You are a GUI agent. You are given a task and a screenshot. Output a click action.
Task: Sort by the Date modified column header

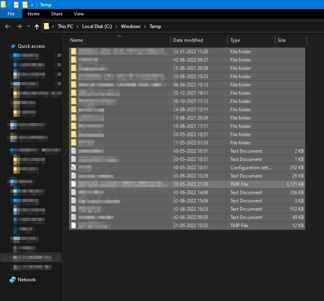188,40
